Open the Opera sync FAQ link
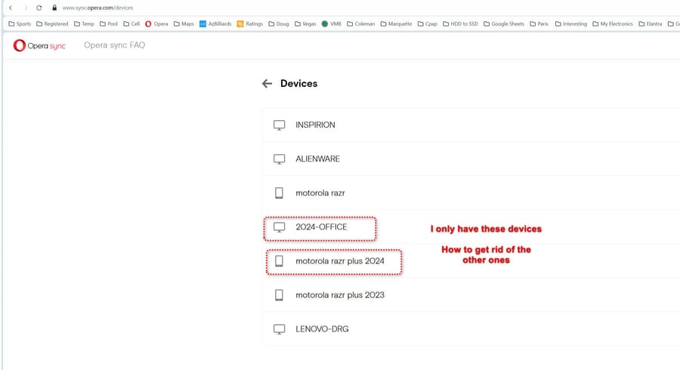680x370 pixels. 115,45
